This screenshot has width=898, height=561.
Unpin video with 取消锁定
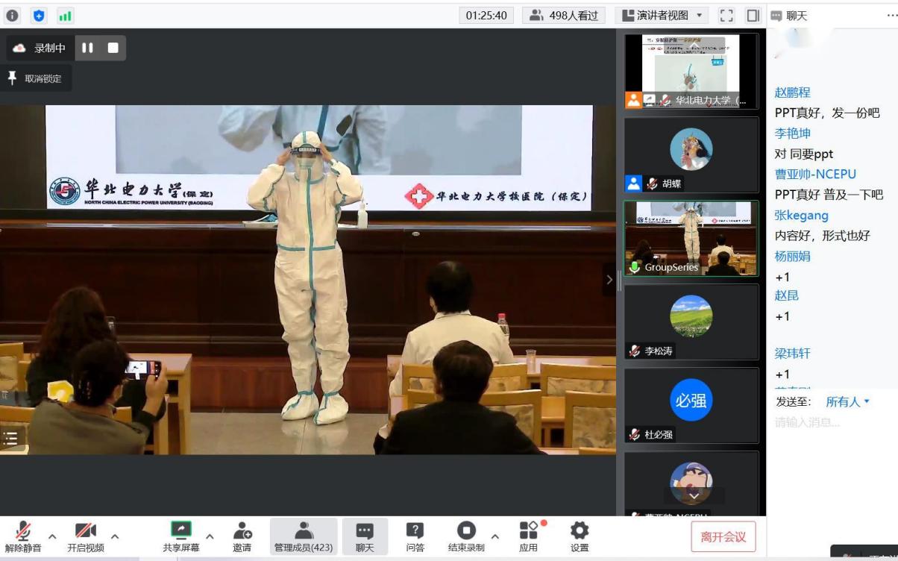point(36,78)
